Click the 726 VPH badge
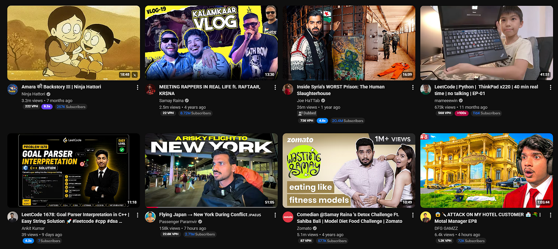The width and height of the screenshot is (558, 249). 306,121
